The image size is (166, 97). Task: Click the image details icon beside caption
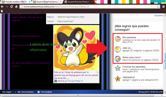point(97,72)
